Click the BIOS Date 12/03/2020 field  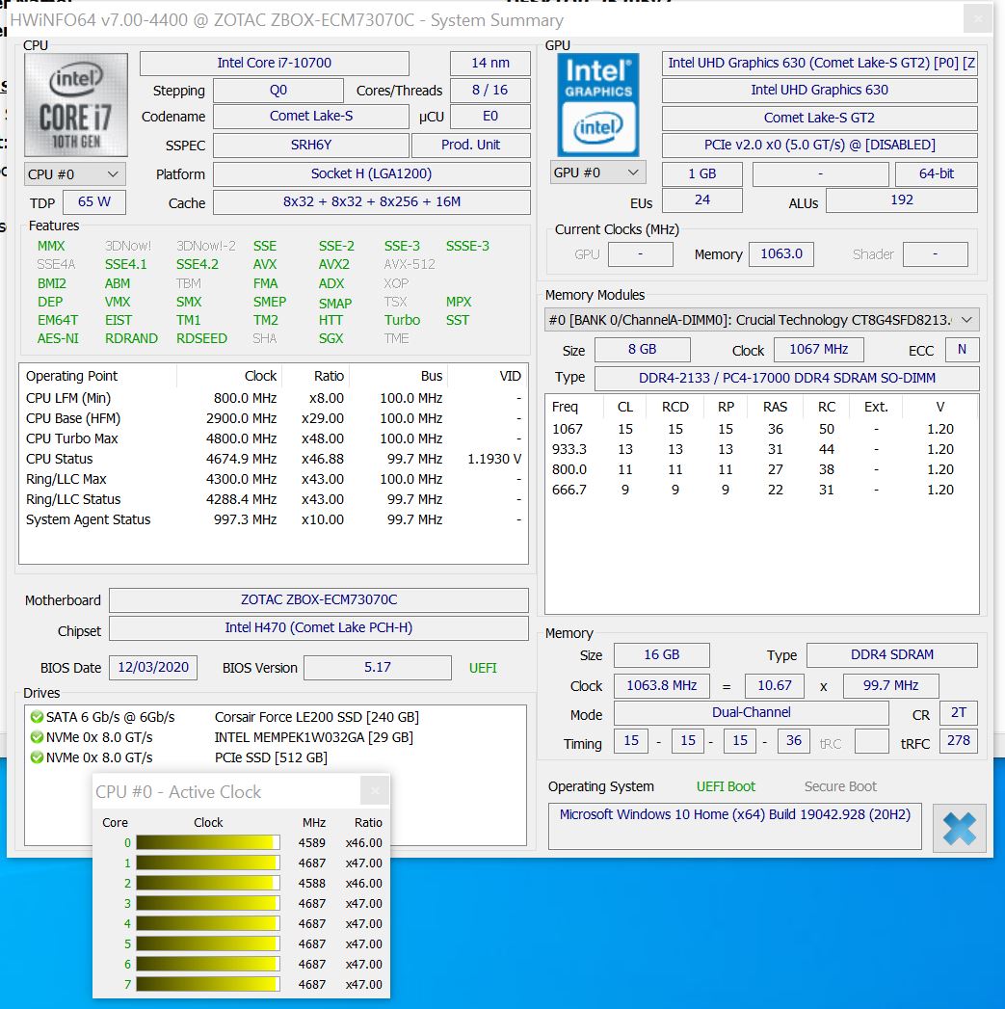(153, 667)
